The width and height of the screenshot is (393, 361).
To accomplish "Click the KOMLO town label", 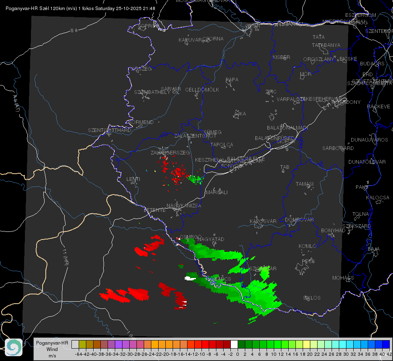I will click(307, 246).
